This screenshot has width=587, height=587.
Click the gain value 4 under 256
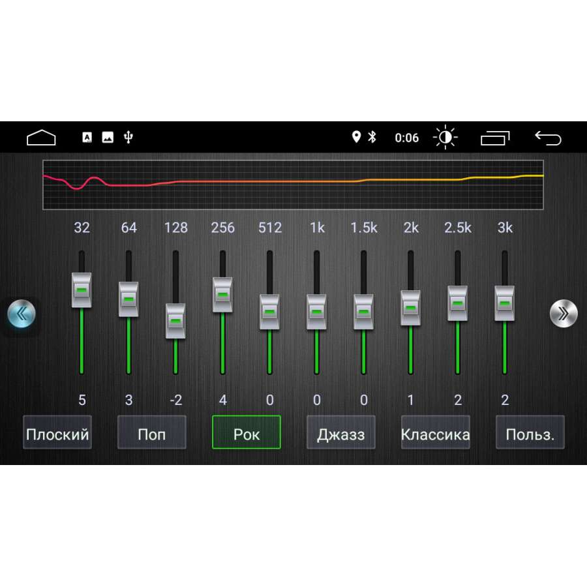(223, 400)
